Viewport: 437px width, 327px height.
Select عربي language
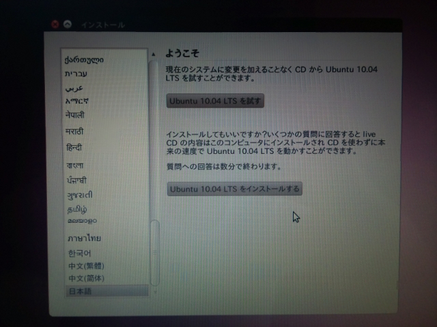pos(74,88)
